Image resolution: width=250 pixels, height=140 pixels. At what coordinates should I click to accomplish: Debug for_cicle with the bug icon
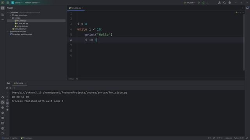pyautogui.click(x=204, y=3)
